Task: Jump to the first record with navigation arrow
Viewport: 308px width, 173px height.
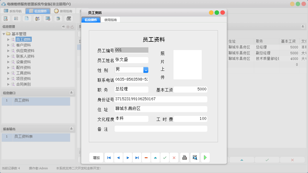Action: point(109,157)
